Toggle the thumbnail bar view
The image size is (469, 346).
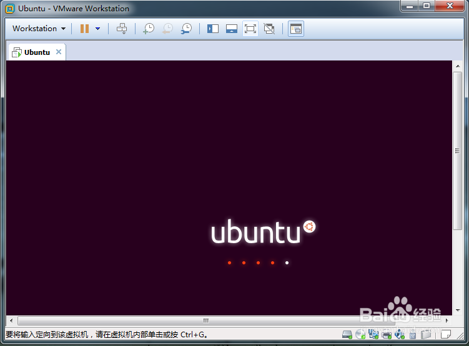[x=232, y=29]
